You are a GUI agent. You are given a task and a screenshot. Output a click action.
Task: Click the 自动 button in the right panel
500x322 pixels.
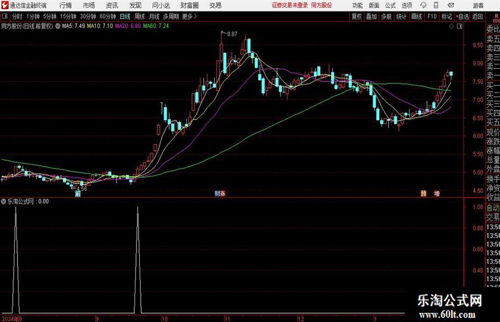pos(493,208)
